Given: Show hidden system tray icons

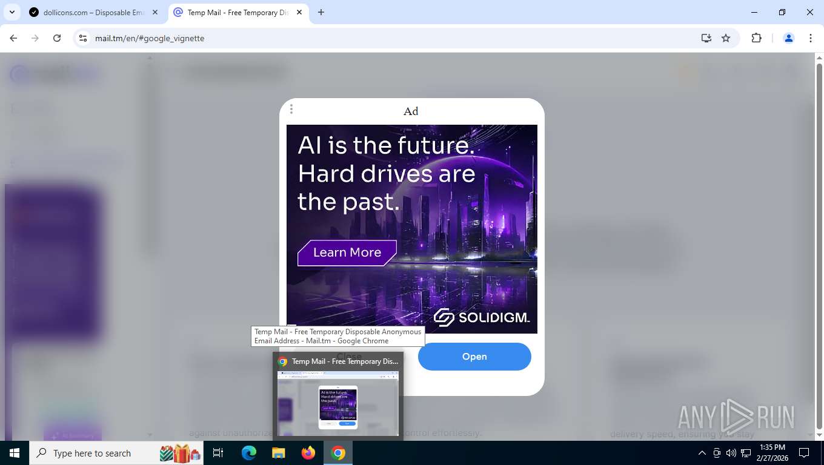Looking at the screenshot, I should 702,453.
